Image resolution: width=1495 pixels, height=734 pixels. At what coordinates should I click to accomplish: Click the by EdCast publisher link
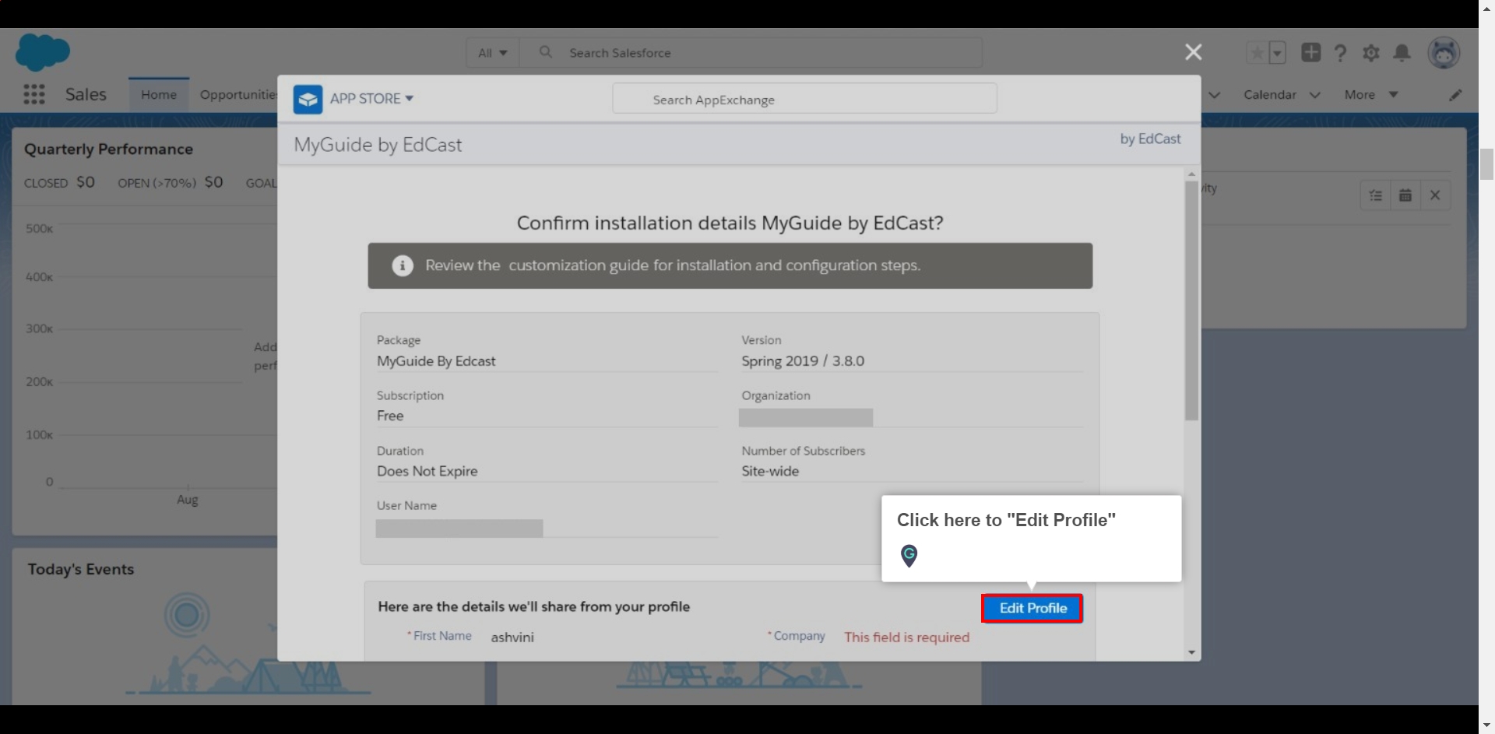pyautogui.click(x=1150, y=139)
